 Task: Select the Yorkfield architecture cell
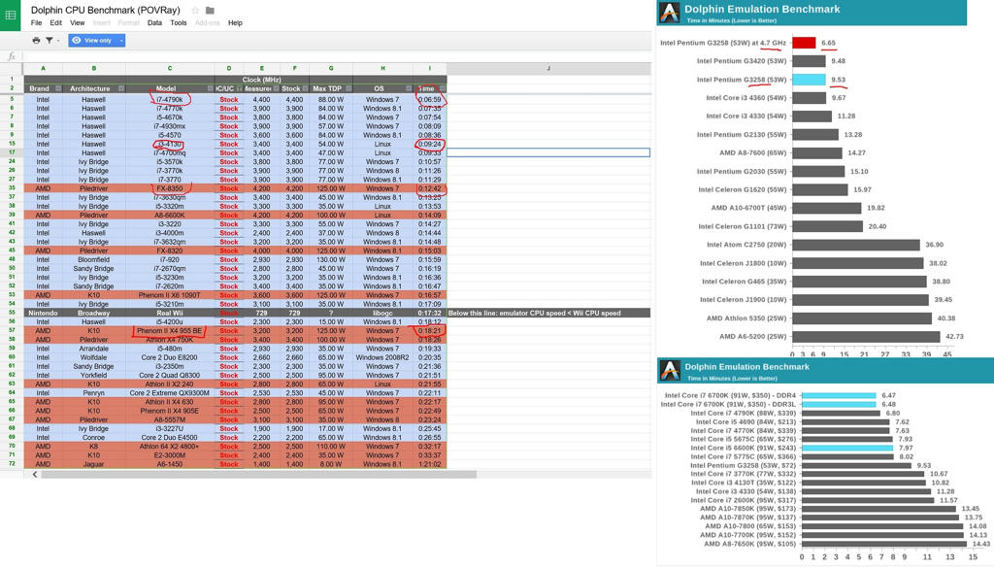(94, 376)
